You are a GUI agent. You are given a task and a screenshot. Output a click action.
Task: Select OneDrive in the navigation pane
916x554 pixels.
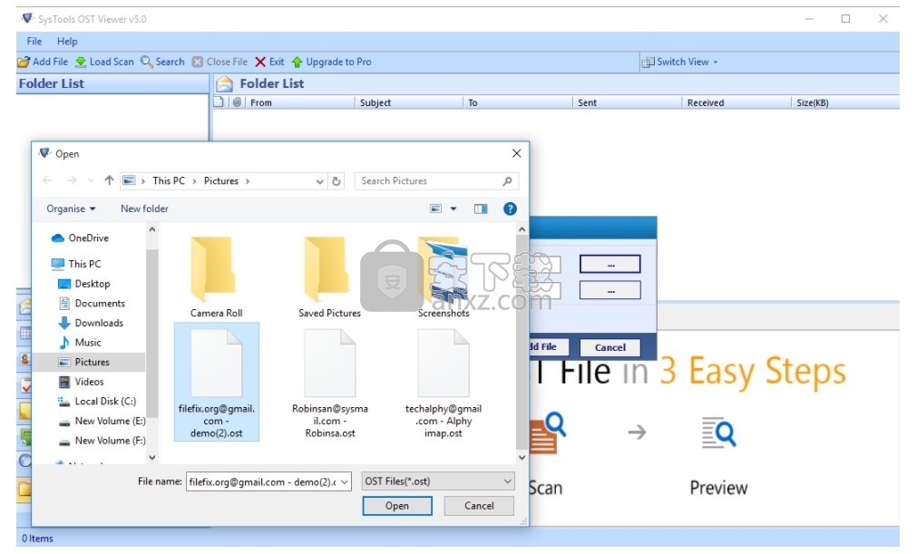coord(80,238)
